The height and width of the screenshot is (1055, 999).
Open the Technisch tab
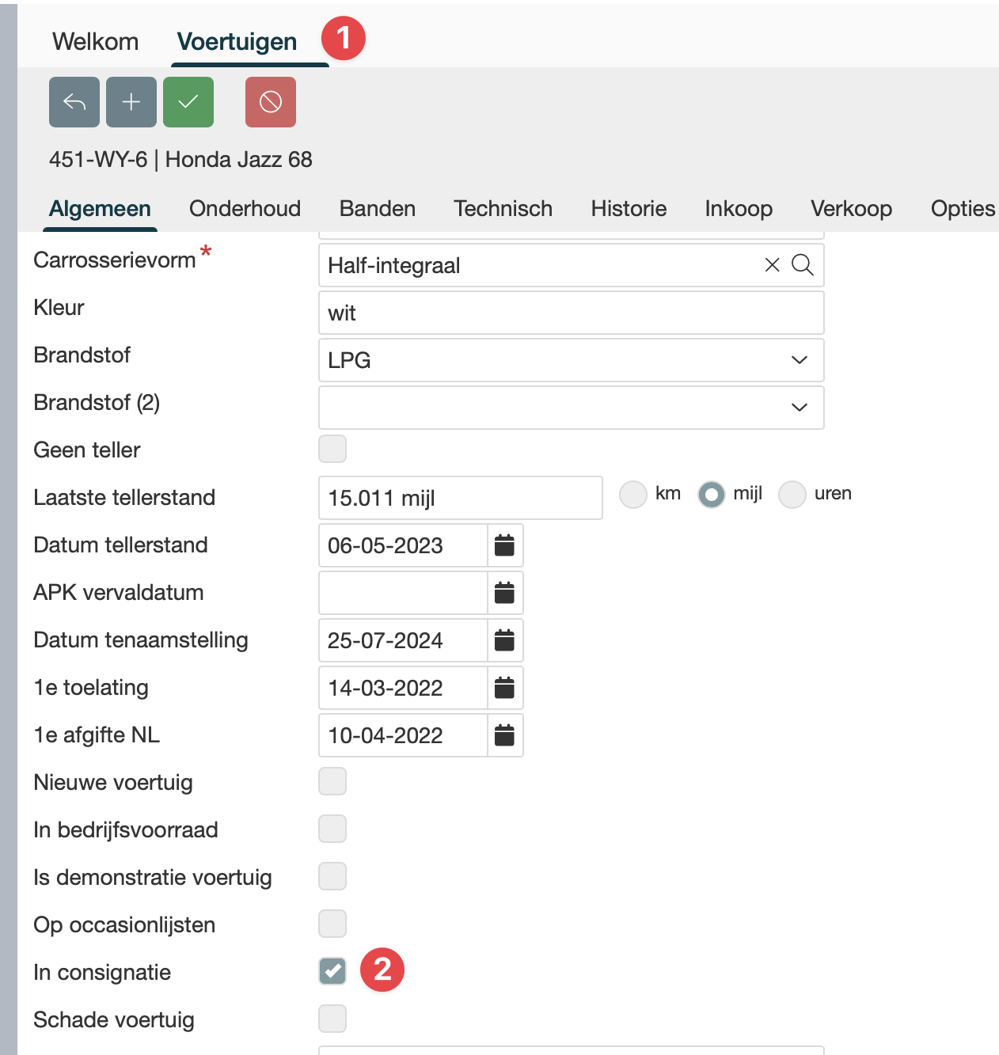[x=503, y=208]
